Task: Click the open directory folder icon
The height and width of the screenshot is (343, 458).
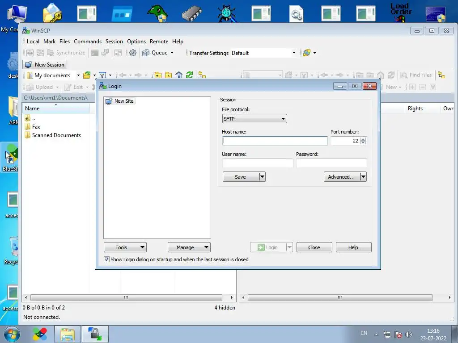Action: point(87,75)
